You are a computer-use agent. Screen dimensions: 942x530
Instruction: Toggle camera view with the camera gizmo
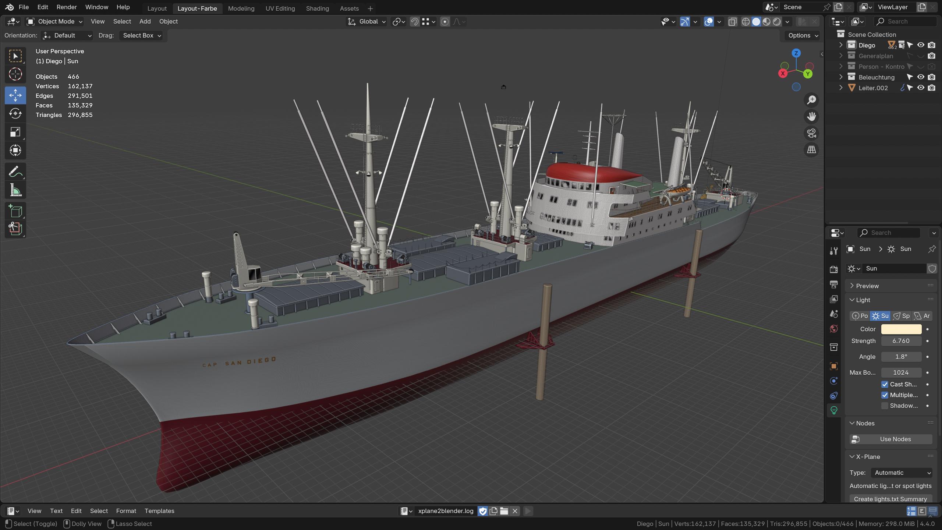point(811,133)
